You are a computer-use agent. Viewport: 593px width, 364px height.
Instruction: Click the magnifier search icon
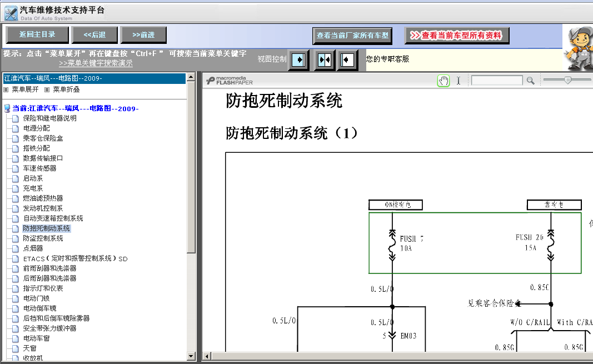pyautogui.click(x=531, y=81)
